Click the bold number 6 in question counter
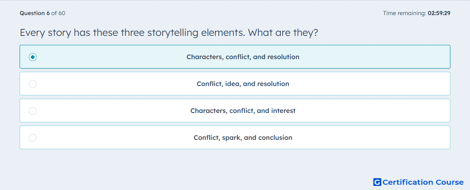Image resolution: width=470 pixels, height=190 pixels. (x=48, y=13)
